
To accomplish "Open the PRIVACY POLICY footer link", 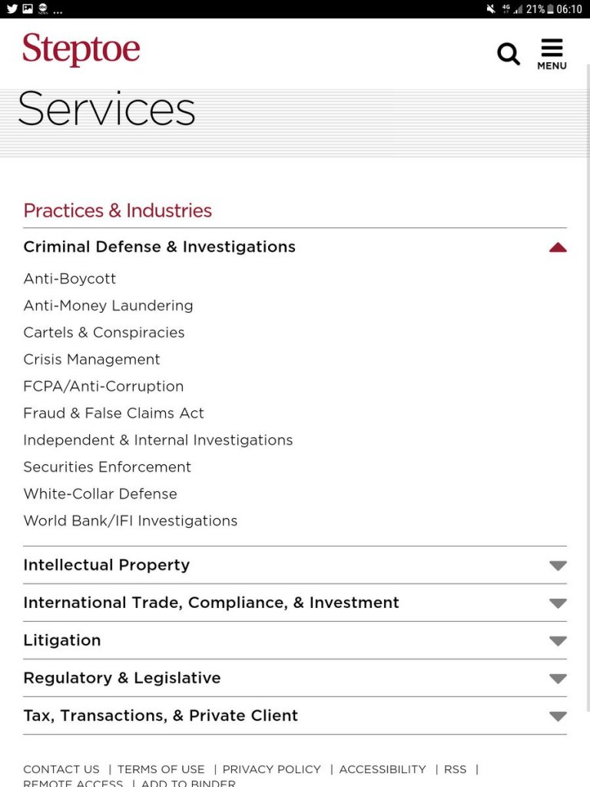I will pos(272,769).
